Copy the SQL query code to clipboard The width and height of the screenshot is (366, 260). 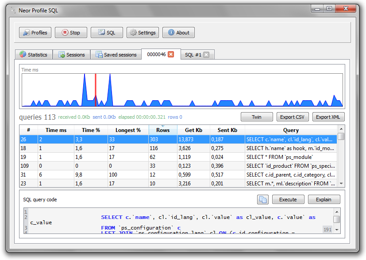click(x=263, y=200)
